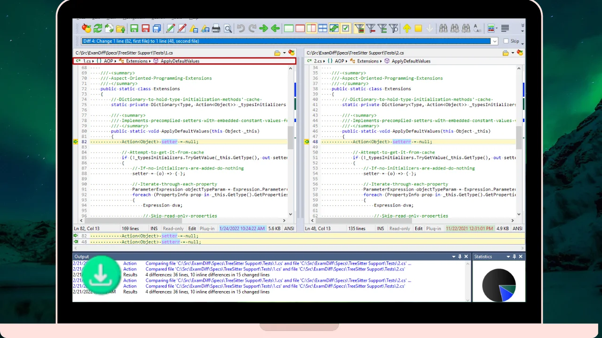Viewport: 602px width, 338px height.
Task: Toggle the Skip checkbox
Action: pos(506,41)
